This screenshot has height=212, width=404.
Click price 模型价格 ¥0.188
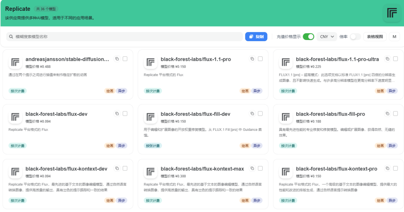click(x=308, y=121)
